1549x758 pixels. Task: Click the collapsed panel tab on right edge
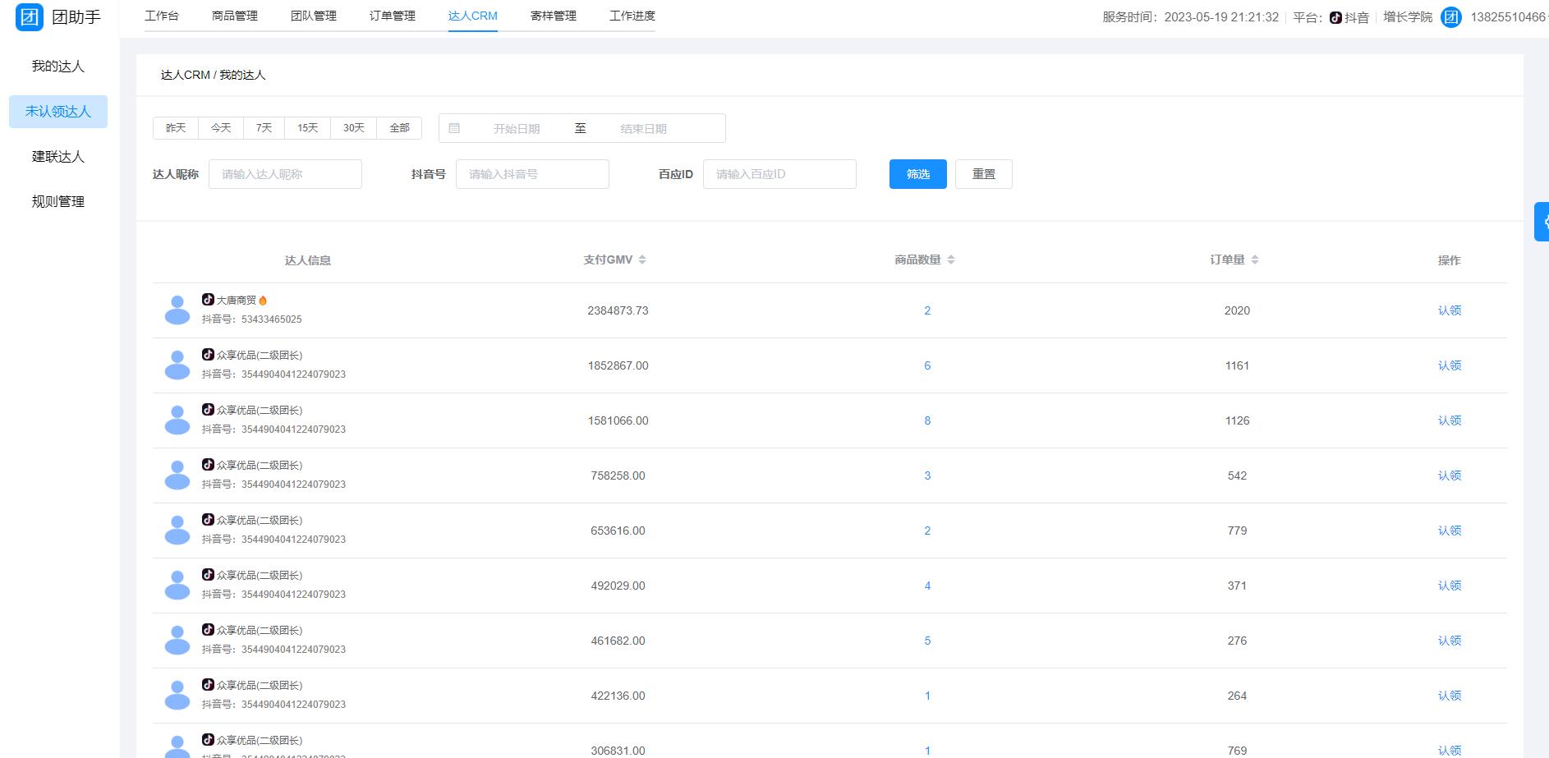click(x=1542, y=221)
